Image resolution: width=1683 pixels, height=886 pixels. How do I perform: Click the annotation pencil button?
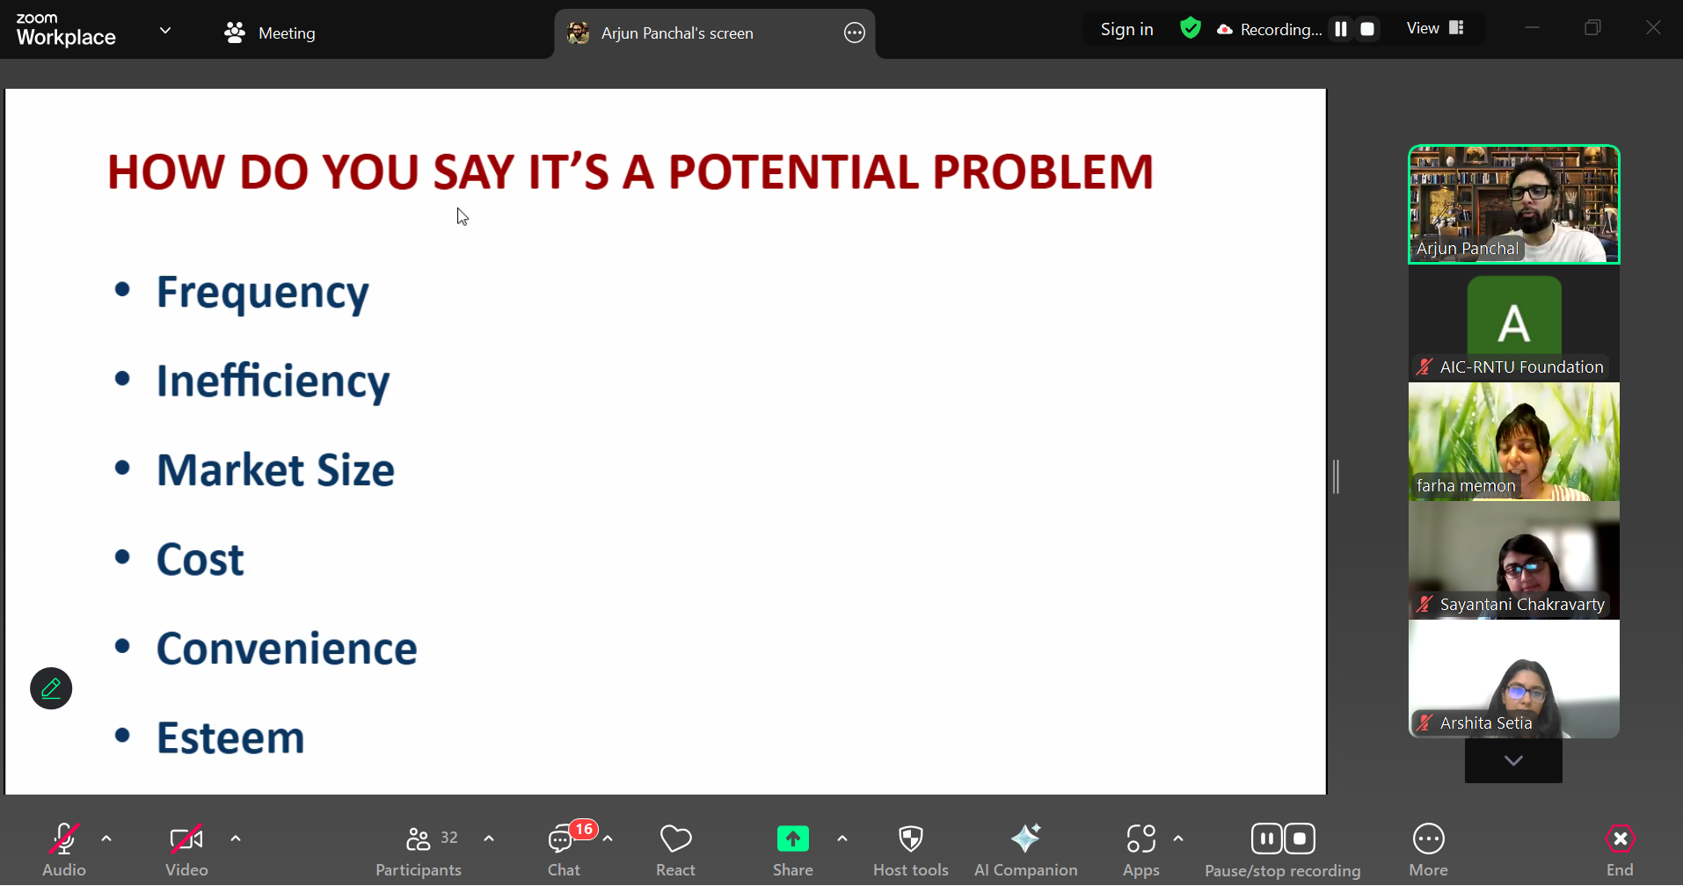pos(51,688)
